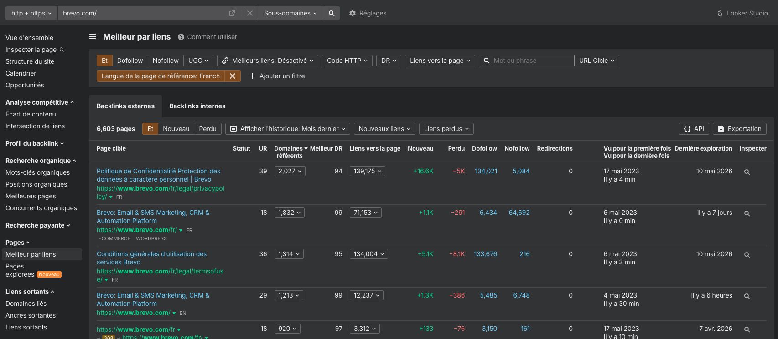Open the Réglages gear settings
The height and width of the screenshot is (339, 778).
click(368, 13)
